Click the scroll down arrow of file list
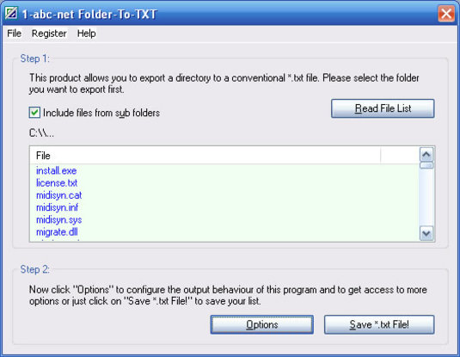This screenshot has height=357, width=460. (426, 234)
